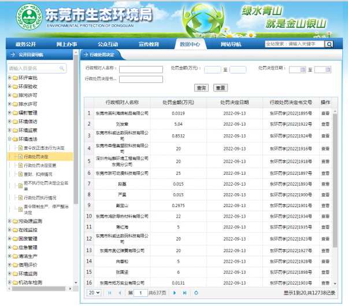
Task: Open 查封、扣押情况 tree item
Action: [x=38, y=174]
